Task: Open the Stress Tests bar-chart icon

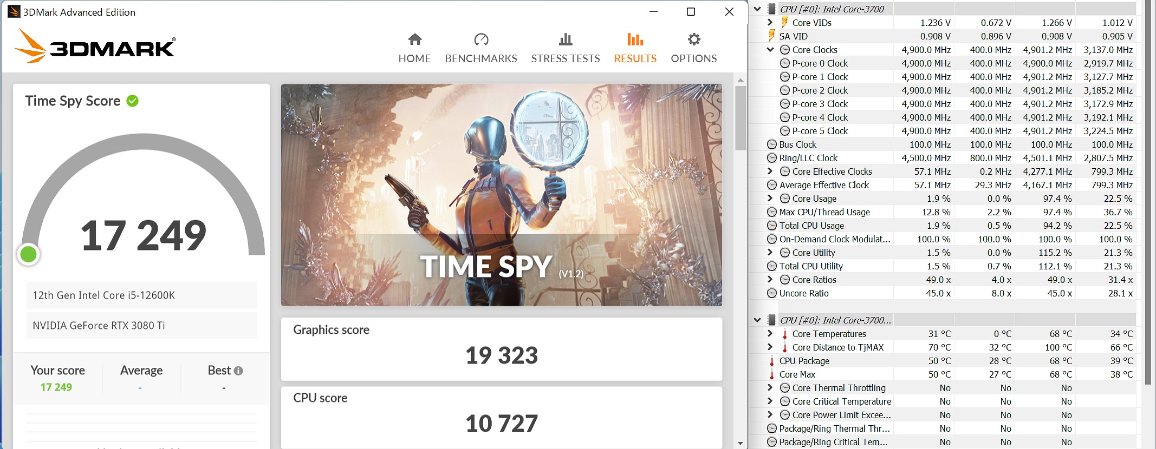Action: coord(565,39)
